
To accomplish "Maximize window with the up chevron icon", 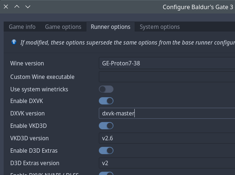I will 17,7.
